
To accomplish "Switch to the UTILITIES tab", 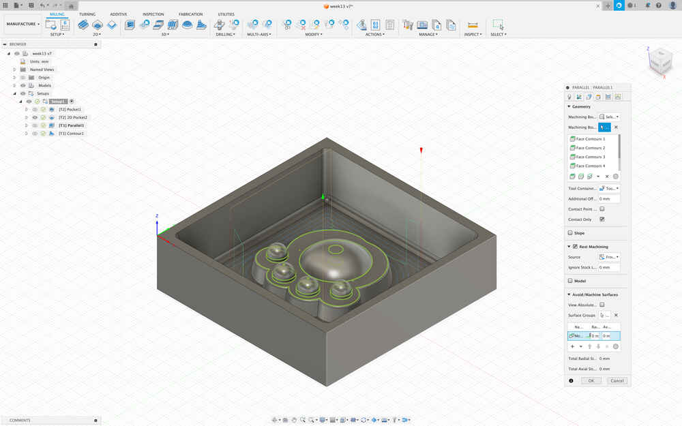I will pos(226,14).
